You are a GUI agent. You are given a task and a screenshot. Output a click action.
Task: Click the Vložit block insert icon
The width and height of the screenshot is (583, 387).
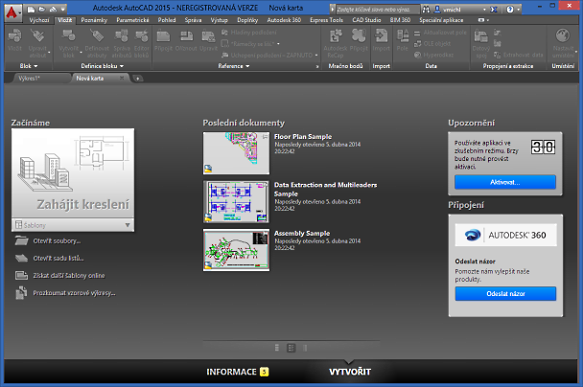[x=14, y=36]
